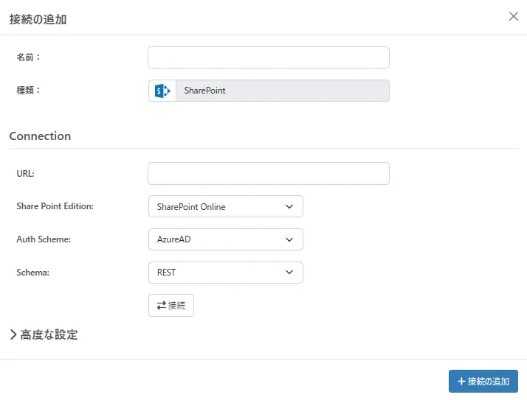Click the arrow beside REST
The width and height of the screenshot is (527, 400).
pos(289,273)
